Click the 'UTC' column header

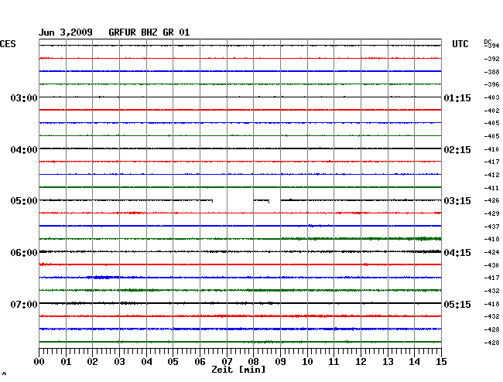(x=460, y=44)
